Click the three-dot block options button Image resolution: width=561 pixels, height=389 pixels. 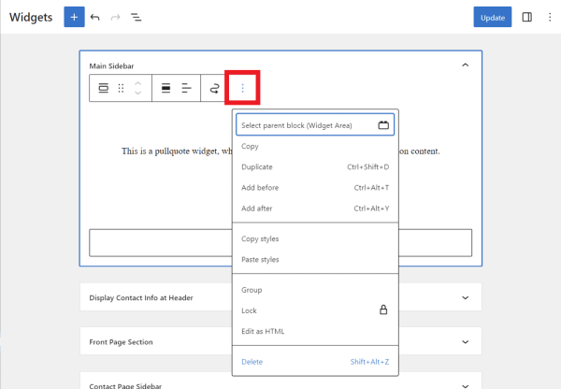[x=242, y=88]
